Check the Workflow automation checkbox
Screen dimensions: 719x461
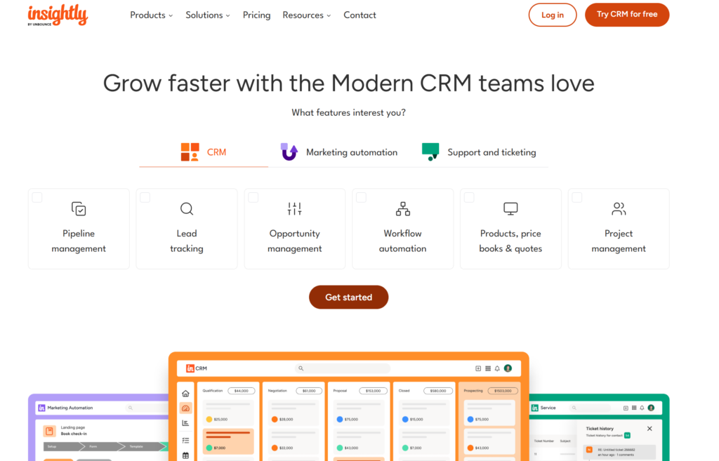pyautogui.click(x=362, y=197)
